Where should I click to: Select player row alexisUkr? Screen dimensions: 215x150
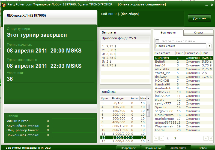183,69
